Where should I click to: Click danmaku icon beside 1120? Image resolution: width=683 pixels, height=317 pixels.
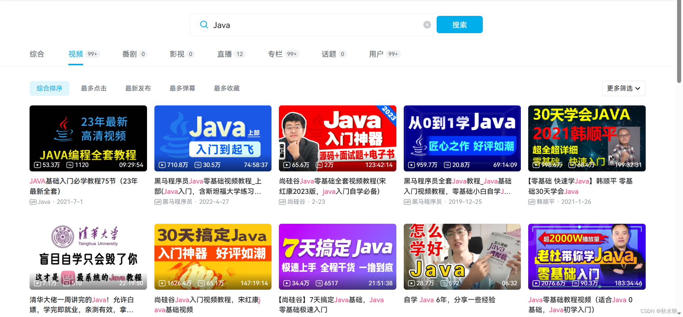pyautogui.click(x=70, y=165)
